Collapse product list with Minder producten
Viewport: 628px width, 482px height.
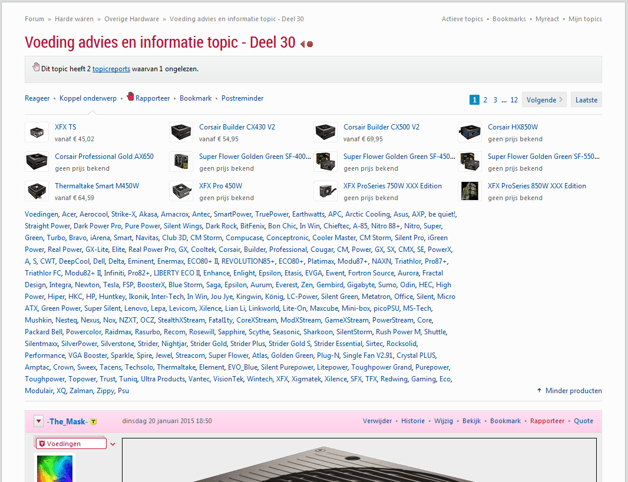[x=569, y=390]
